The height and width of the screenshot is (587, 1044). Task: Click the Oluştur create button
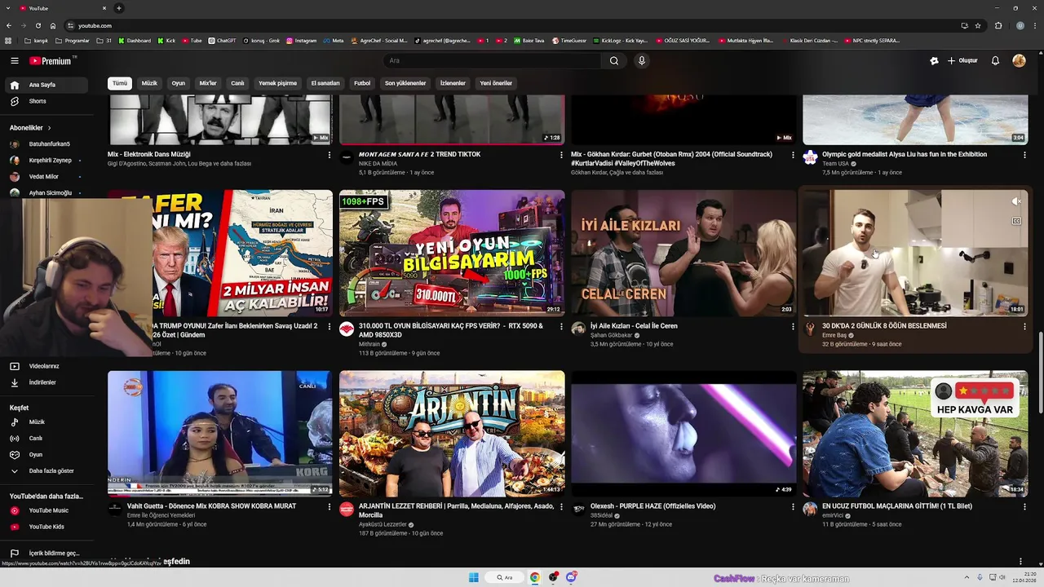962,60
